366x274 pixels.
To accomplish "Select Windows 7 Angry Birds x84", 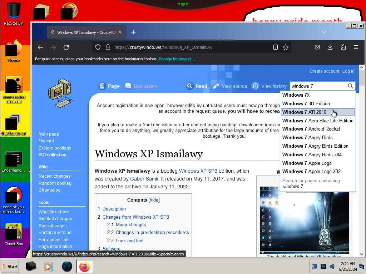I will click(x=318, y=155).
